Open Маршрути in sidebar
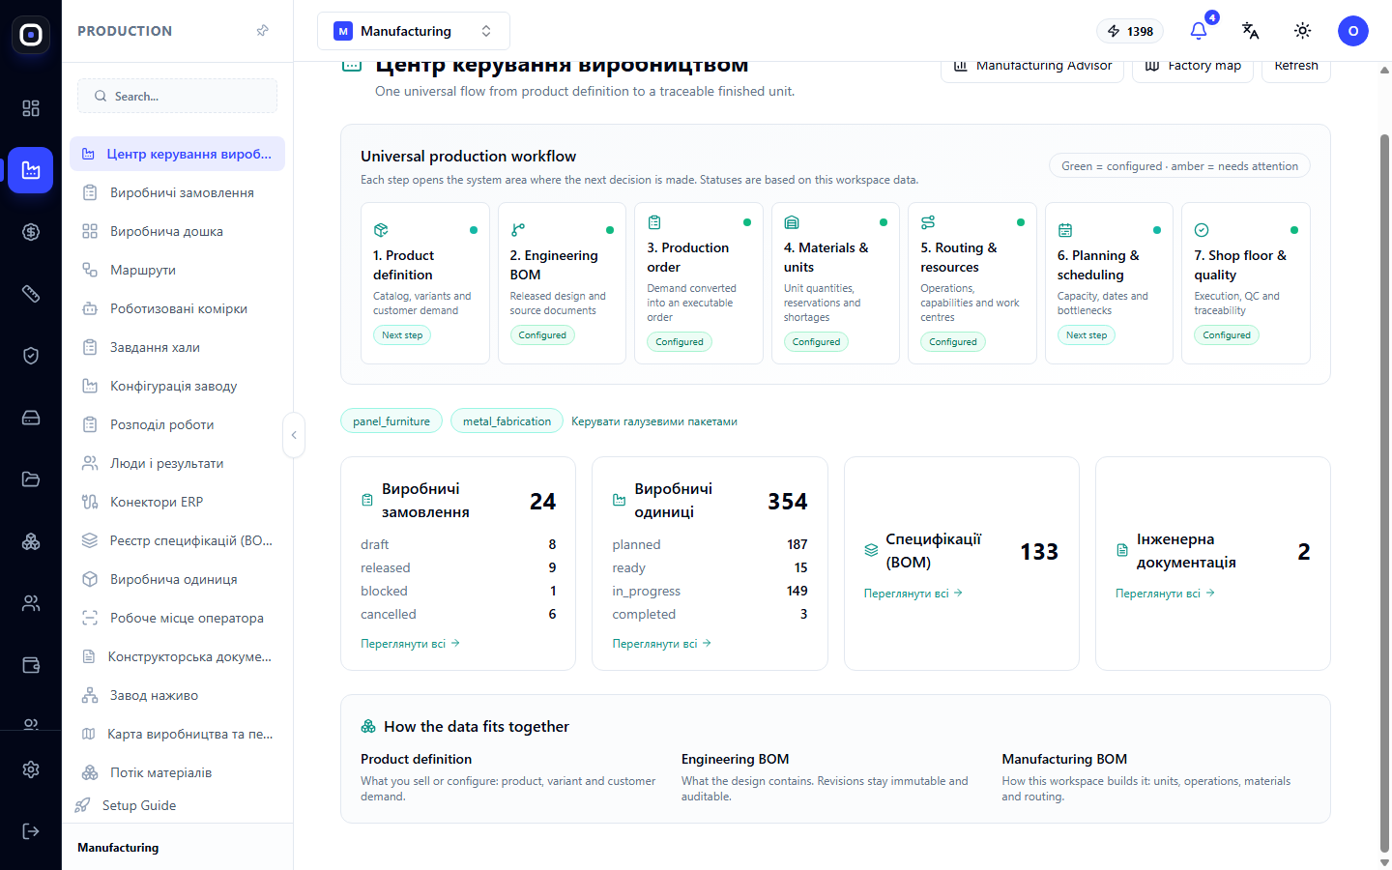This screenshot has height=870, width=1392. pos(177,270)
